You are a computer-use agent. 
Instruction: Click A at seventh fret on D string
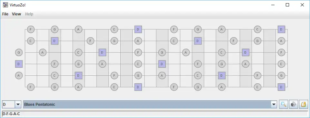[x=102, y=64]
